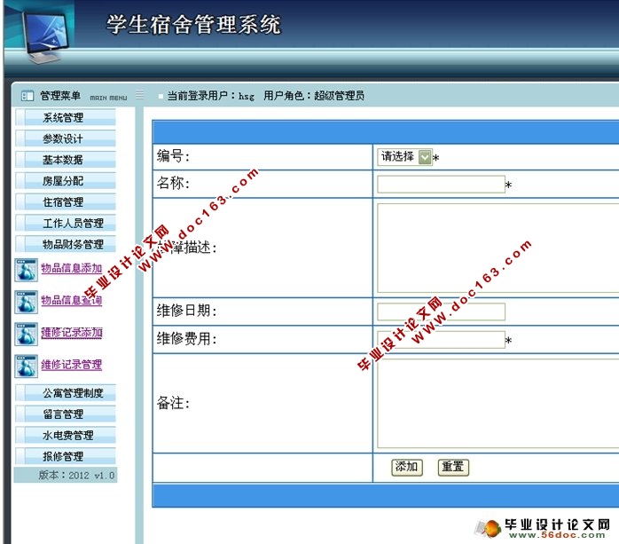Screen dimensions: 619x544
Task: Expand the 公寓管理制度 menu
Action: tap(66, 392)
